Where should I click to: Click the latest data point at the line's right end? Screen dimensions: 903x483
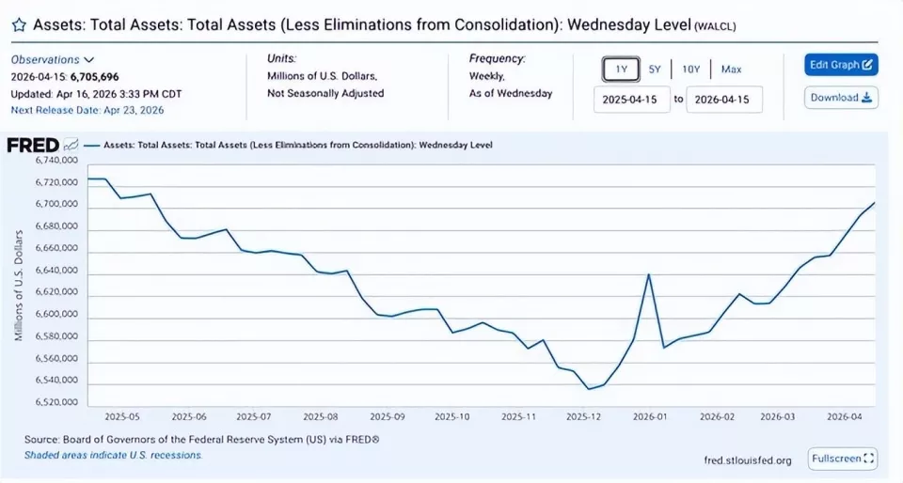point(875,202)
